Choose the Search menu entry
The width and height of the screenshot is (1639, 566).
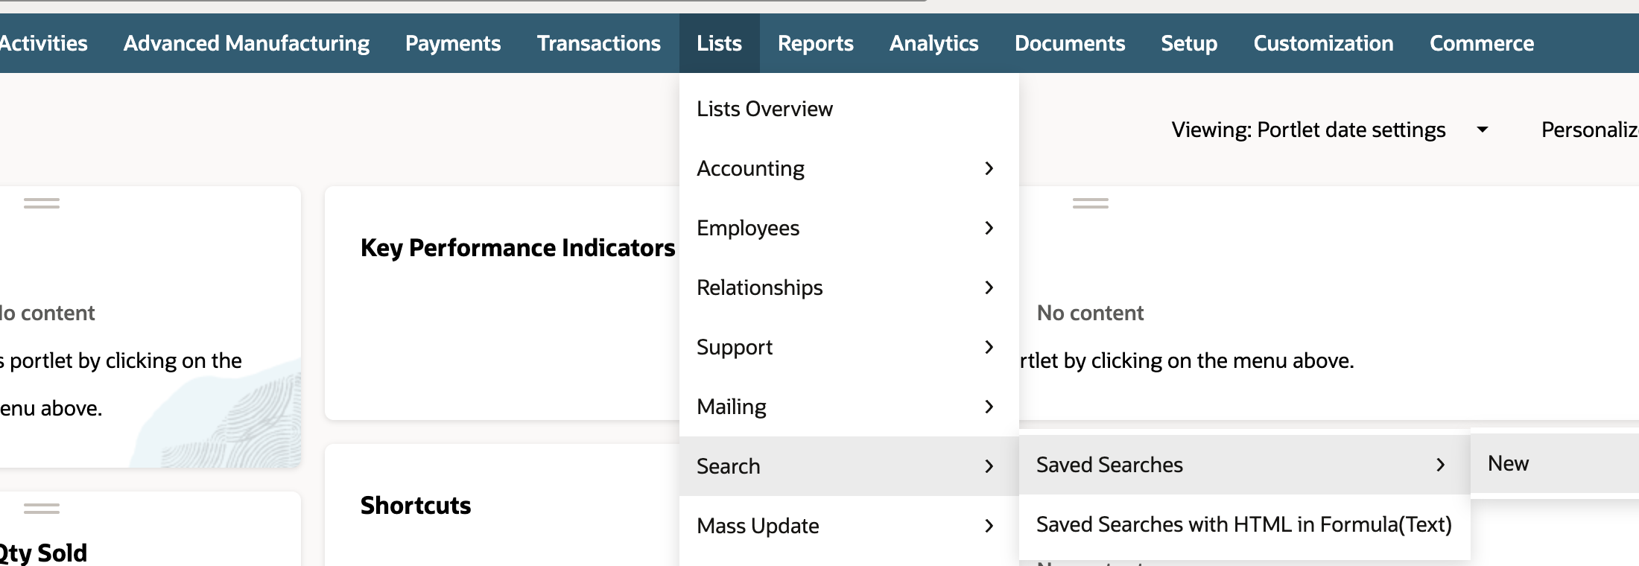coord(849,466)
